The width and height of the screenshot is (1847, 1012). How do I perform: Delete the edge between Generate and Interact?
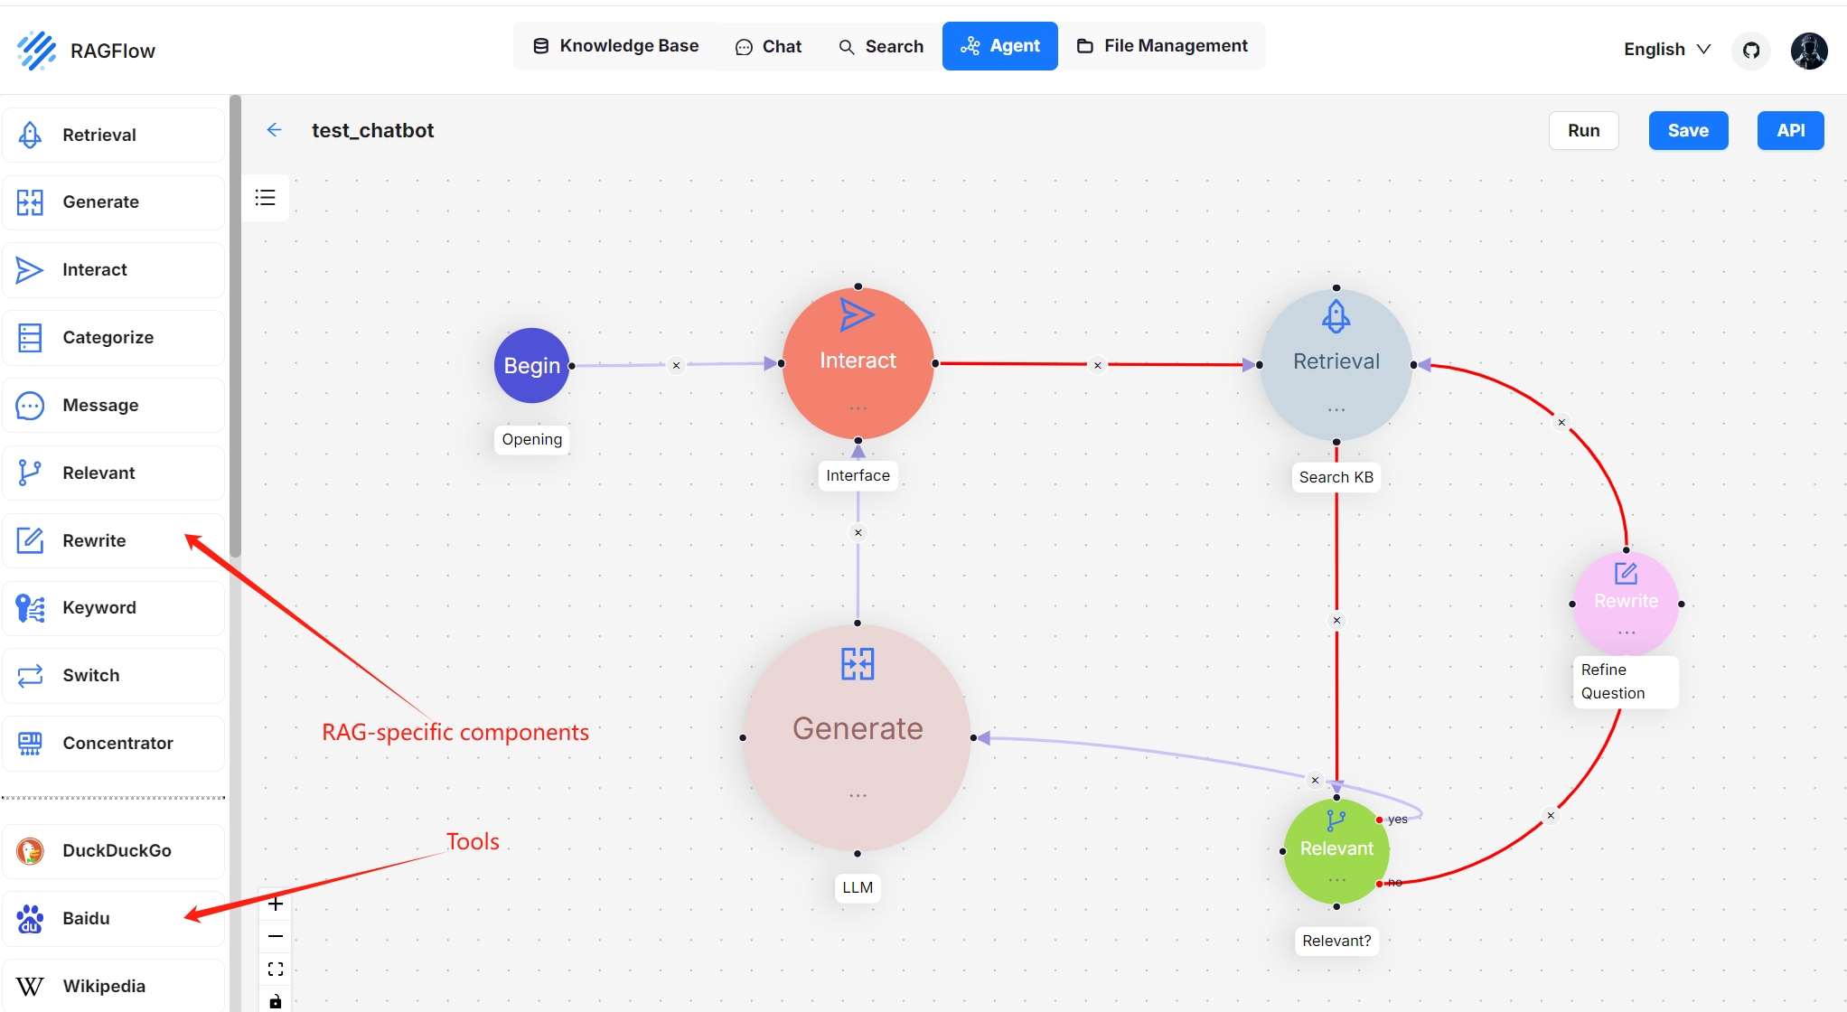(858, 533)
